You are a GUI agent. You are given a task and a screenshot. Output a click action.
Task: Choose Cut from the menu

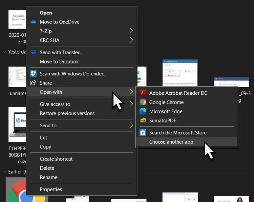click(x=82, y=137)
